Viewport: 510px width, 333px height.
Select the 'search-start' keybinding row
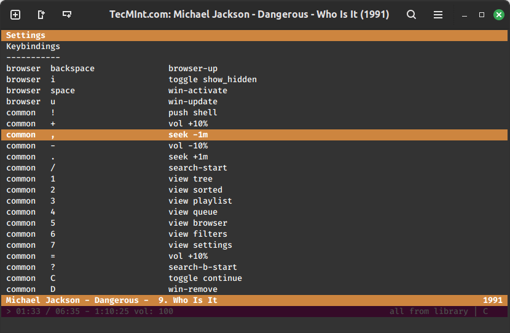click(254, 168)
